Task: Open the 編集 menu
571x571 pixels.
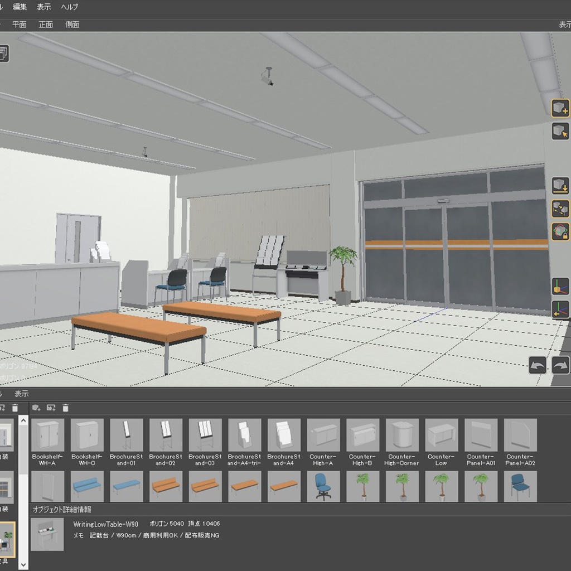Action: click(x=21, y=7)
